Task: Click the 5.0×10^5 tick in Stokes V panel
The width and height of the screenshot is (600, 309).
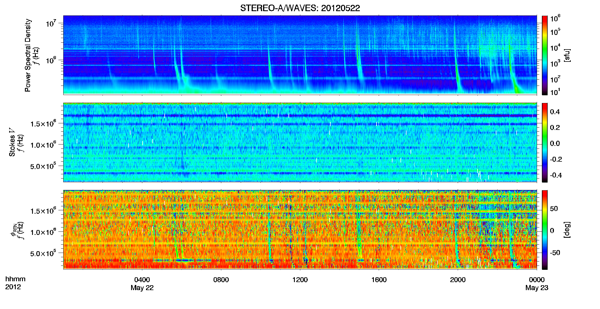Action: coord(44,166)
